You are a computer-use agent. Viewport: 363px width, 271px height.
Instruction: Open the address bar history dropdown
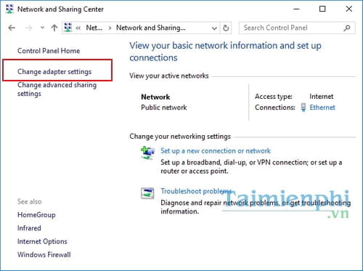(214, 28)
